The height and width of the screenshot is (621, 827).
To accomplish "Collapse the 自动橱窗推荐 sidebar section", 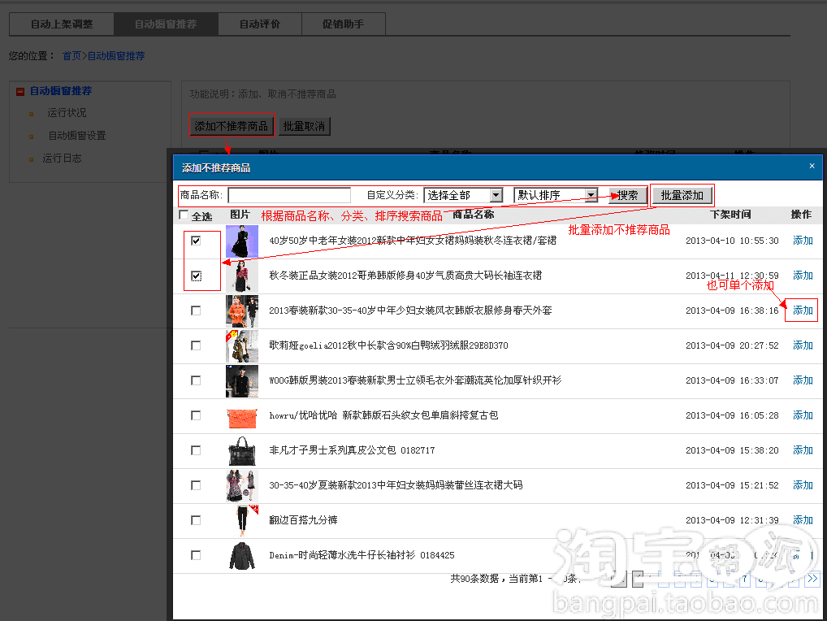I will pos(20,92).
